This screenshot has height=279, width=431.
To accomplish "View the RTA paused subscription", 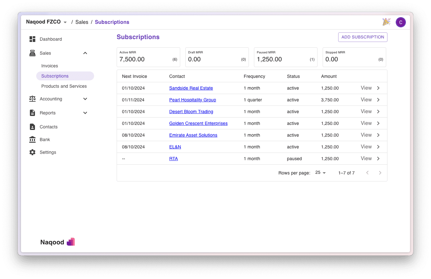I will 366,158.
